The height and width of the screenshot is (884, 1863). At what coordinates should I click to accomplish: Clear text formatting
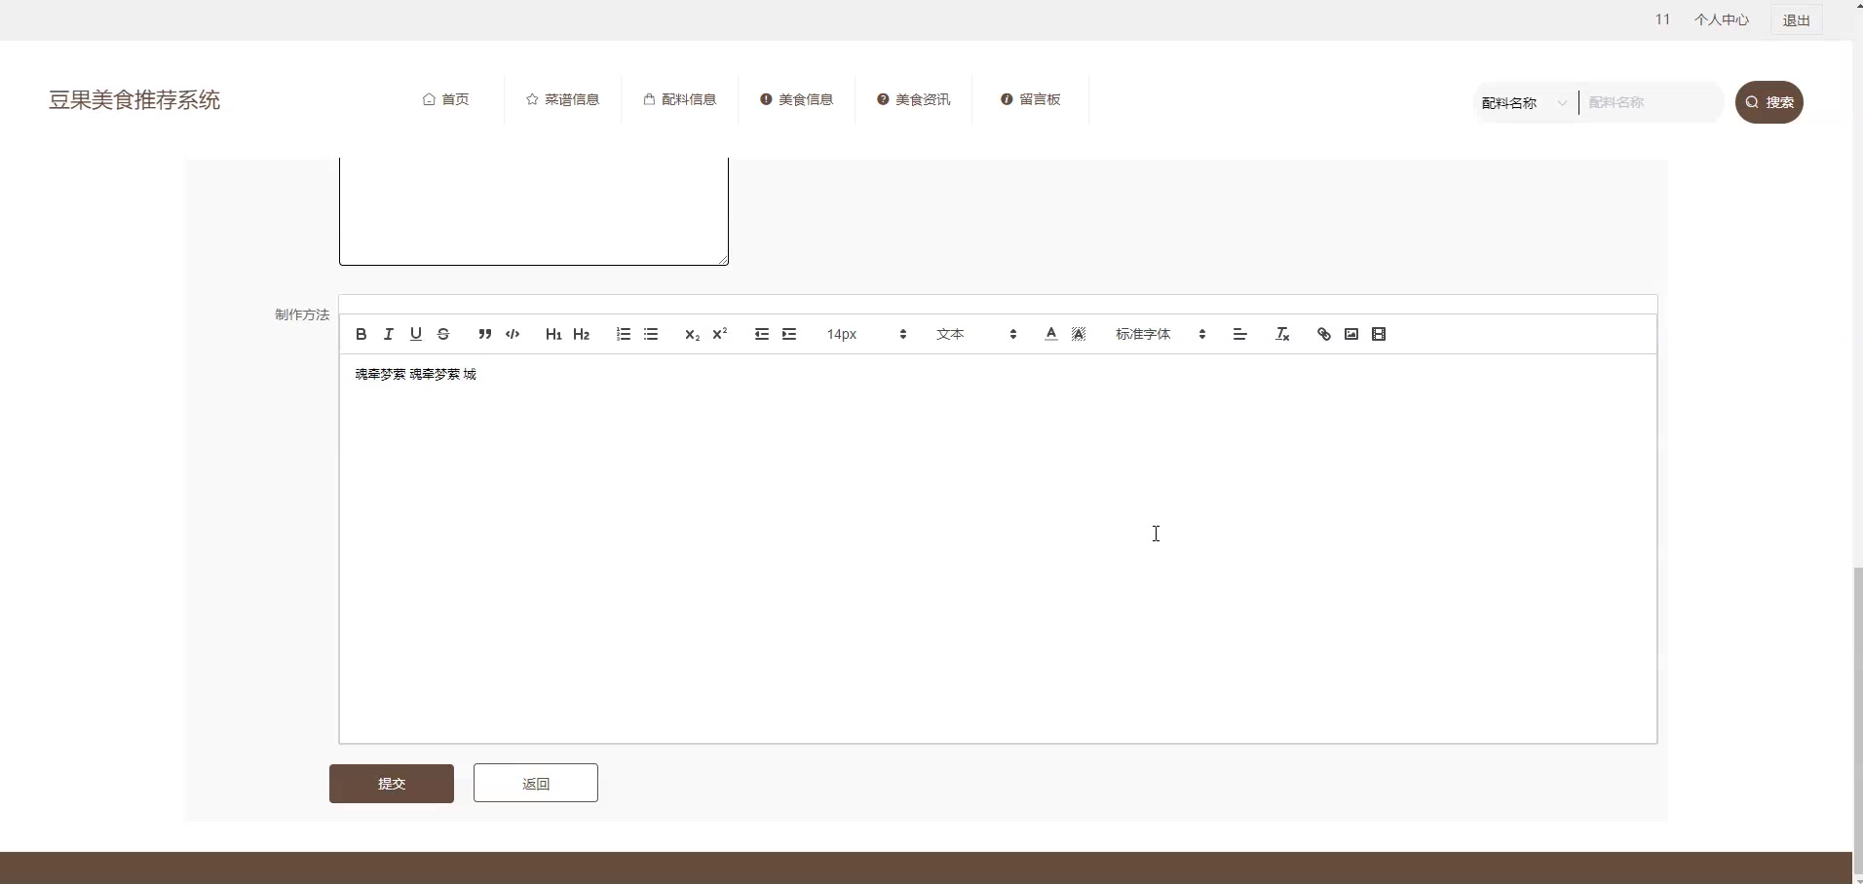point(1282,334)
